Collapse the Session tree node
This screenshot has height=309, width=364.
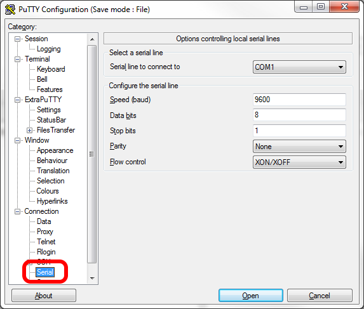(17, 39)
